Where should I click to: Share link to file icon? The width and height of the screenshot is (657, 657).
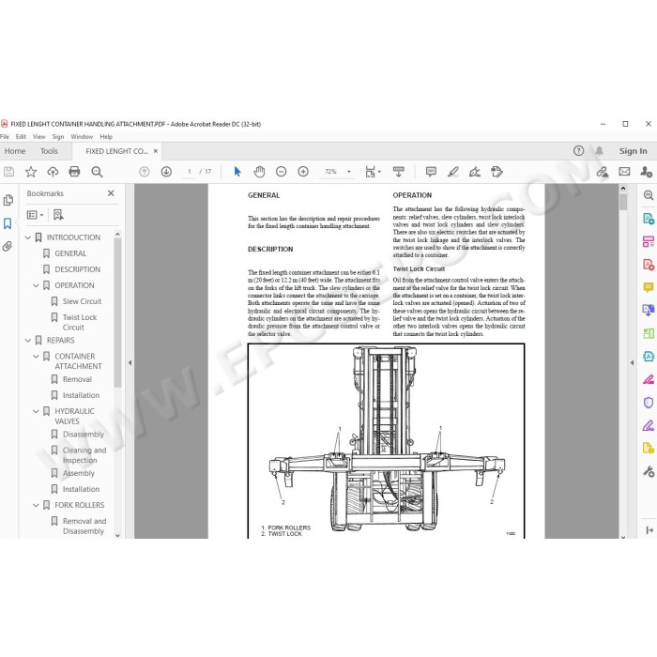(x=603, y=172)
